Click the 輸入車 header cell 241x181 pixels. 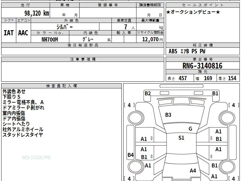124,33
